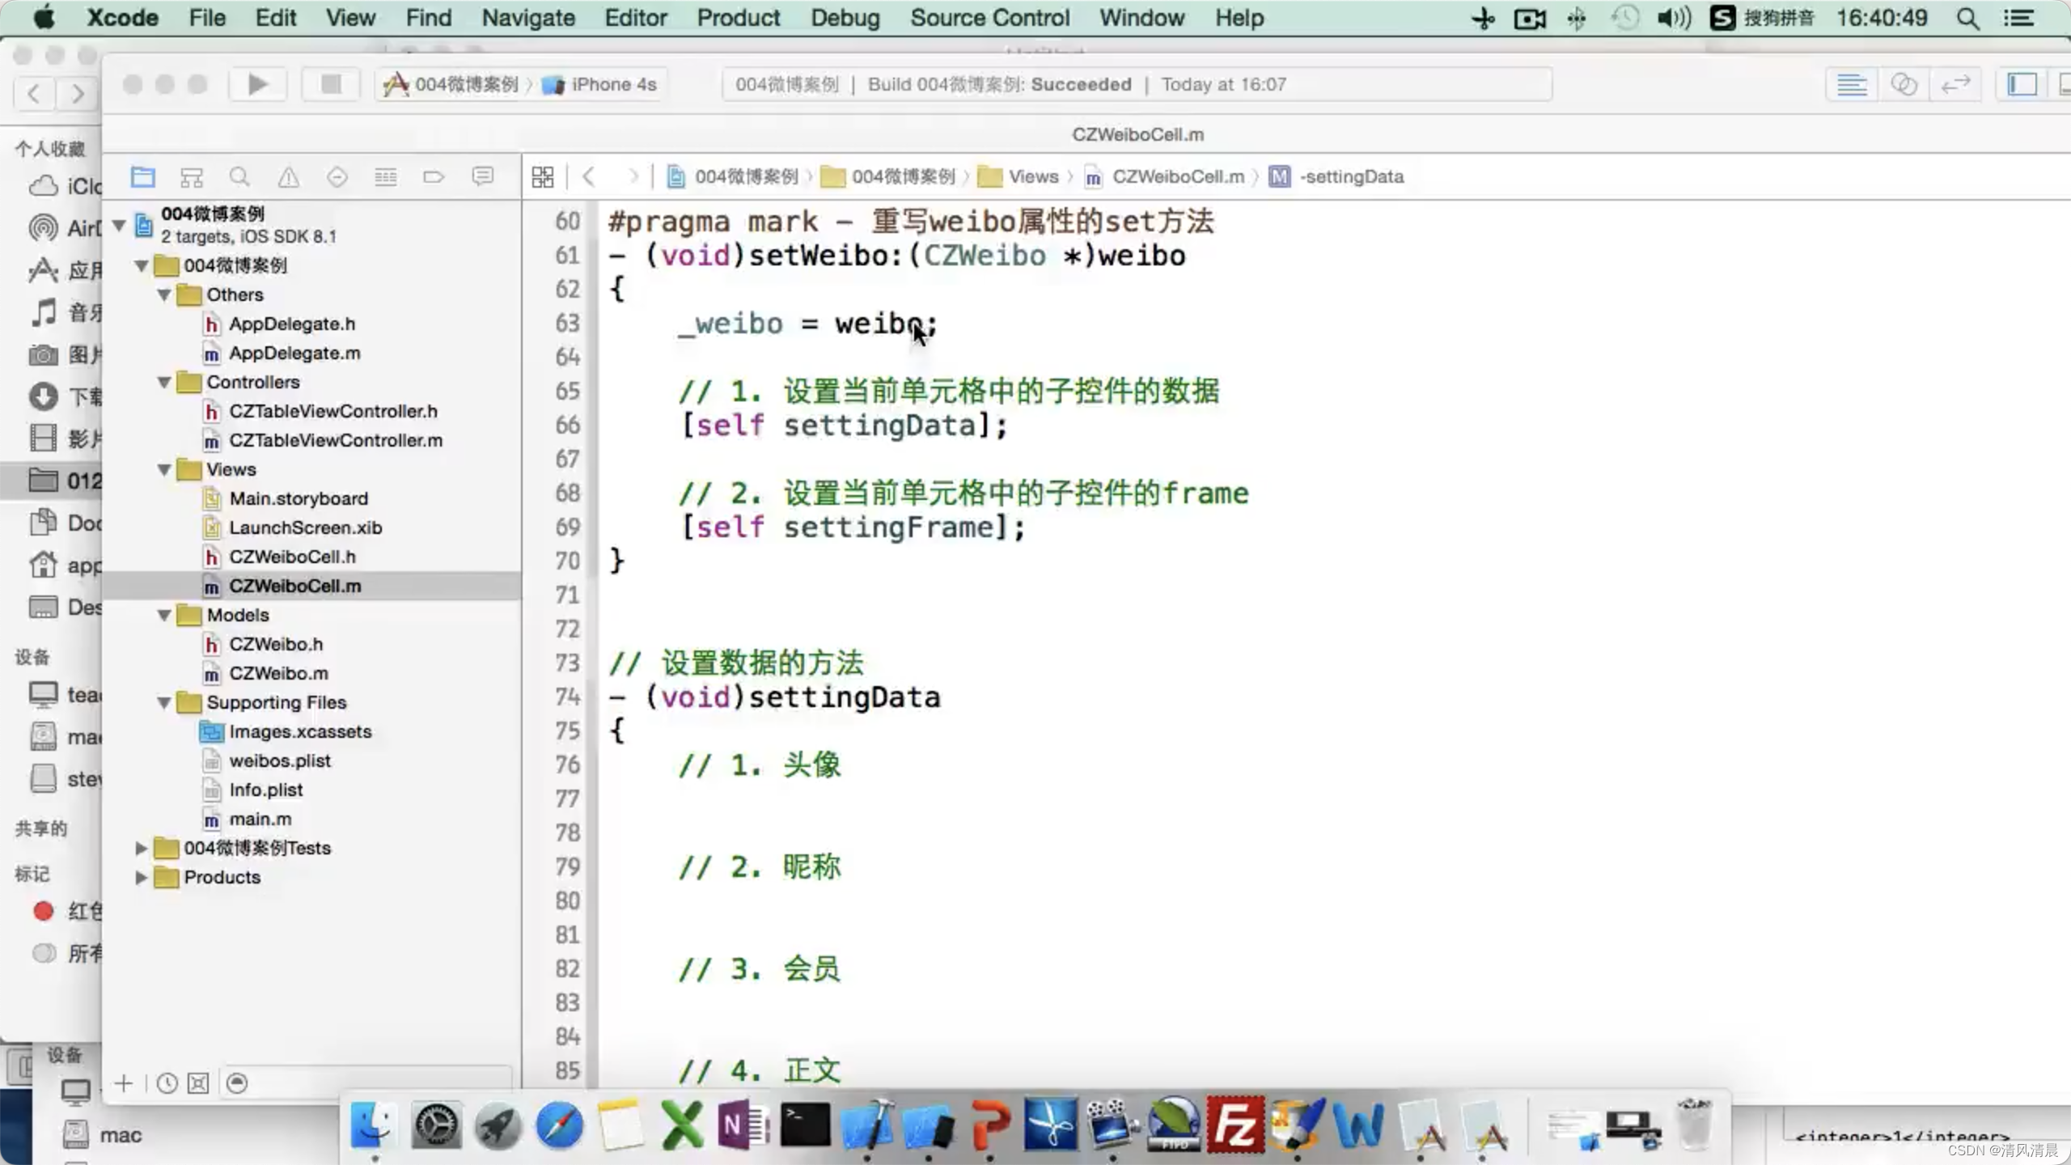Switch to the Version editor
Screen dimensions: 2071x1165
coord(1955,84)
